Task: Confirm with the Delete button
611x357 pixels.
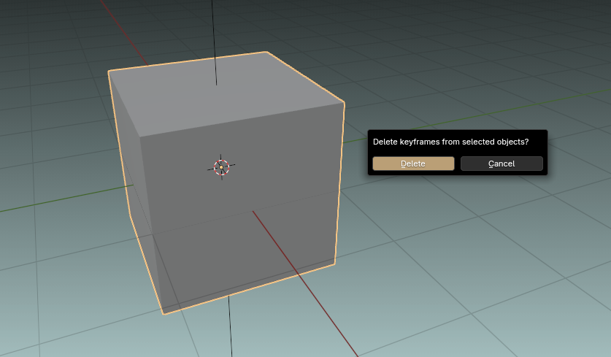Action: (x=413, y=164)
